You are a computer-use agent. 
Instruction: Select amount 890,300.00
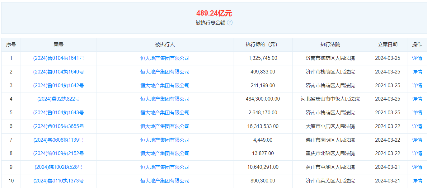coord(263,181)
